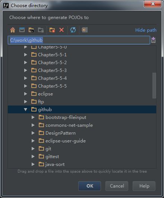Go to the Home directory icon
The width and height of the screenshot is (164, 198).
[13, 30]
